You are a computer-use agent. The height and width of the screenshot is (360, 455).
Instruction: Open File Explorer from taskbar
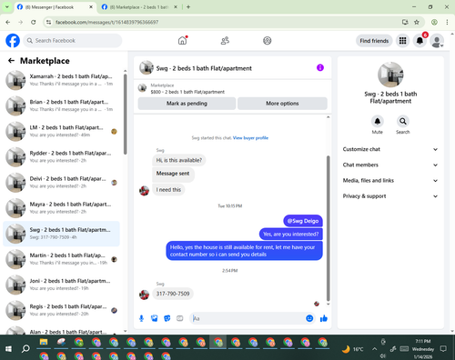pyautogui.click(x=44, y=343)
